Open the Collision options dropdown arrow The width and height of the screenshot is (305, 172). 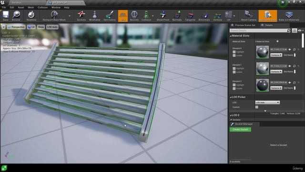point(153,16)
